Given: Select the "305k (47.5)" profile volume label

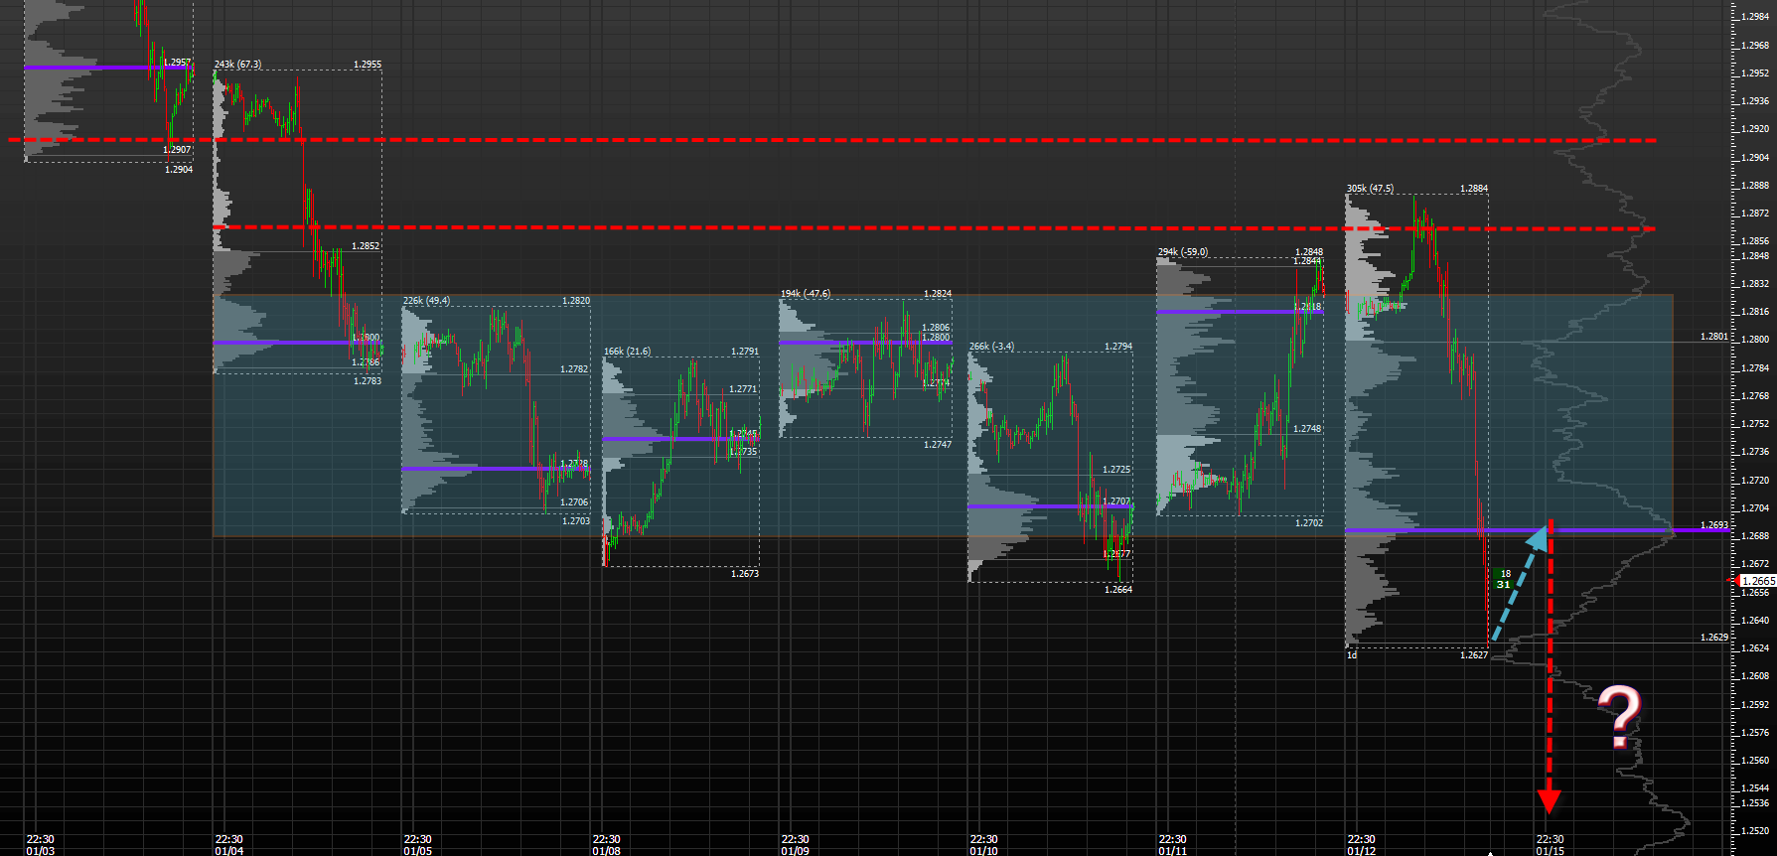Looking at the screenshot, I should coord(1370,189).
